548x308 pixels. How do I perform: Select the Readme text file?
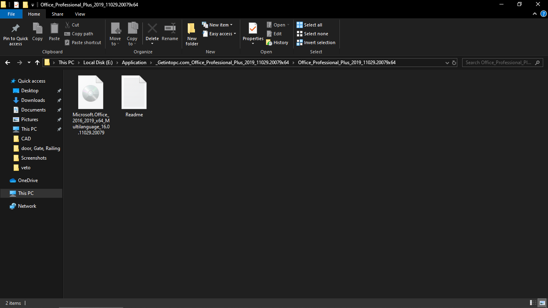pyautogui.click(x=134, y=96)
